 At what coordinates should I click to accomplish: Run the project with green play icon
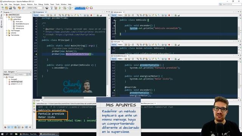[60, 8]
